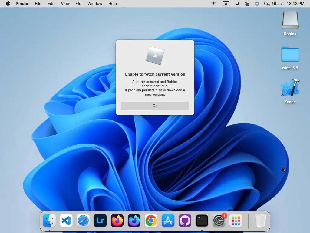Image resolution: width=310 pixels, height=233 pixels.
Task: Launch Firefox from the dock
Action: tap(117, 221)
